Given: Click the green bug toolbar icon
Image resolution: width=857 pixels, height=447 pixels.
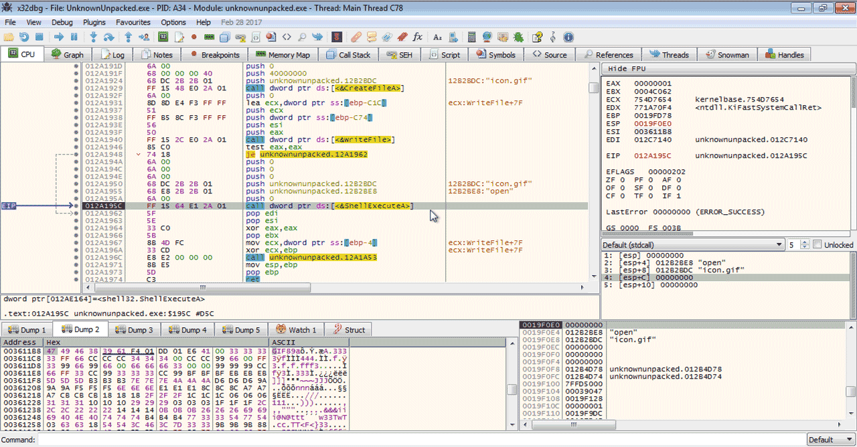Looking at the screenshot, I should click(x=519, y=37).
